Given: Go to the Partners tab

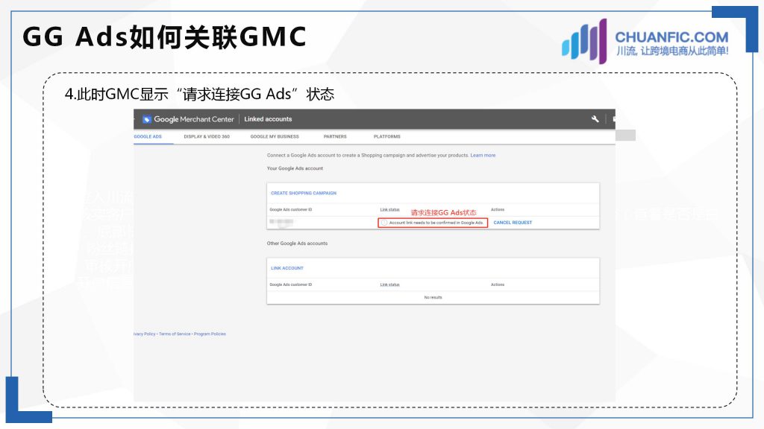Looking at the screenshot, I should (335, 137).
